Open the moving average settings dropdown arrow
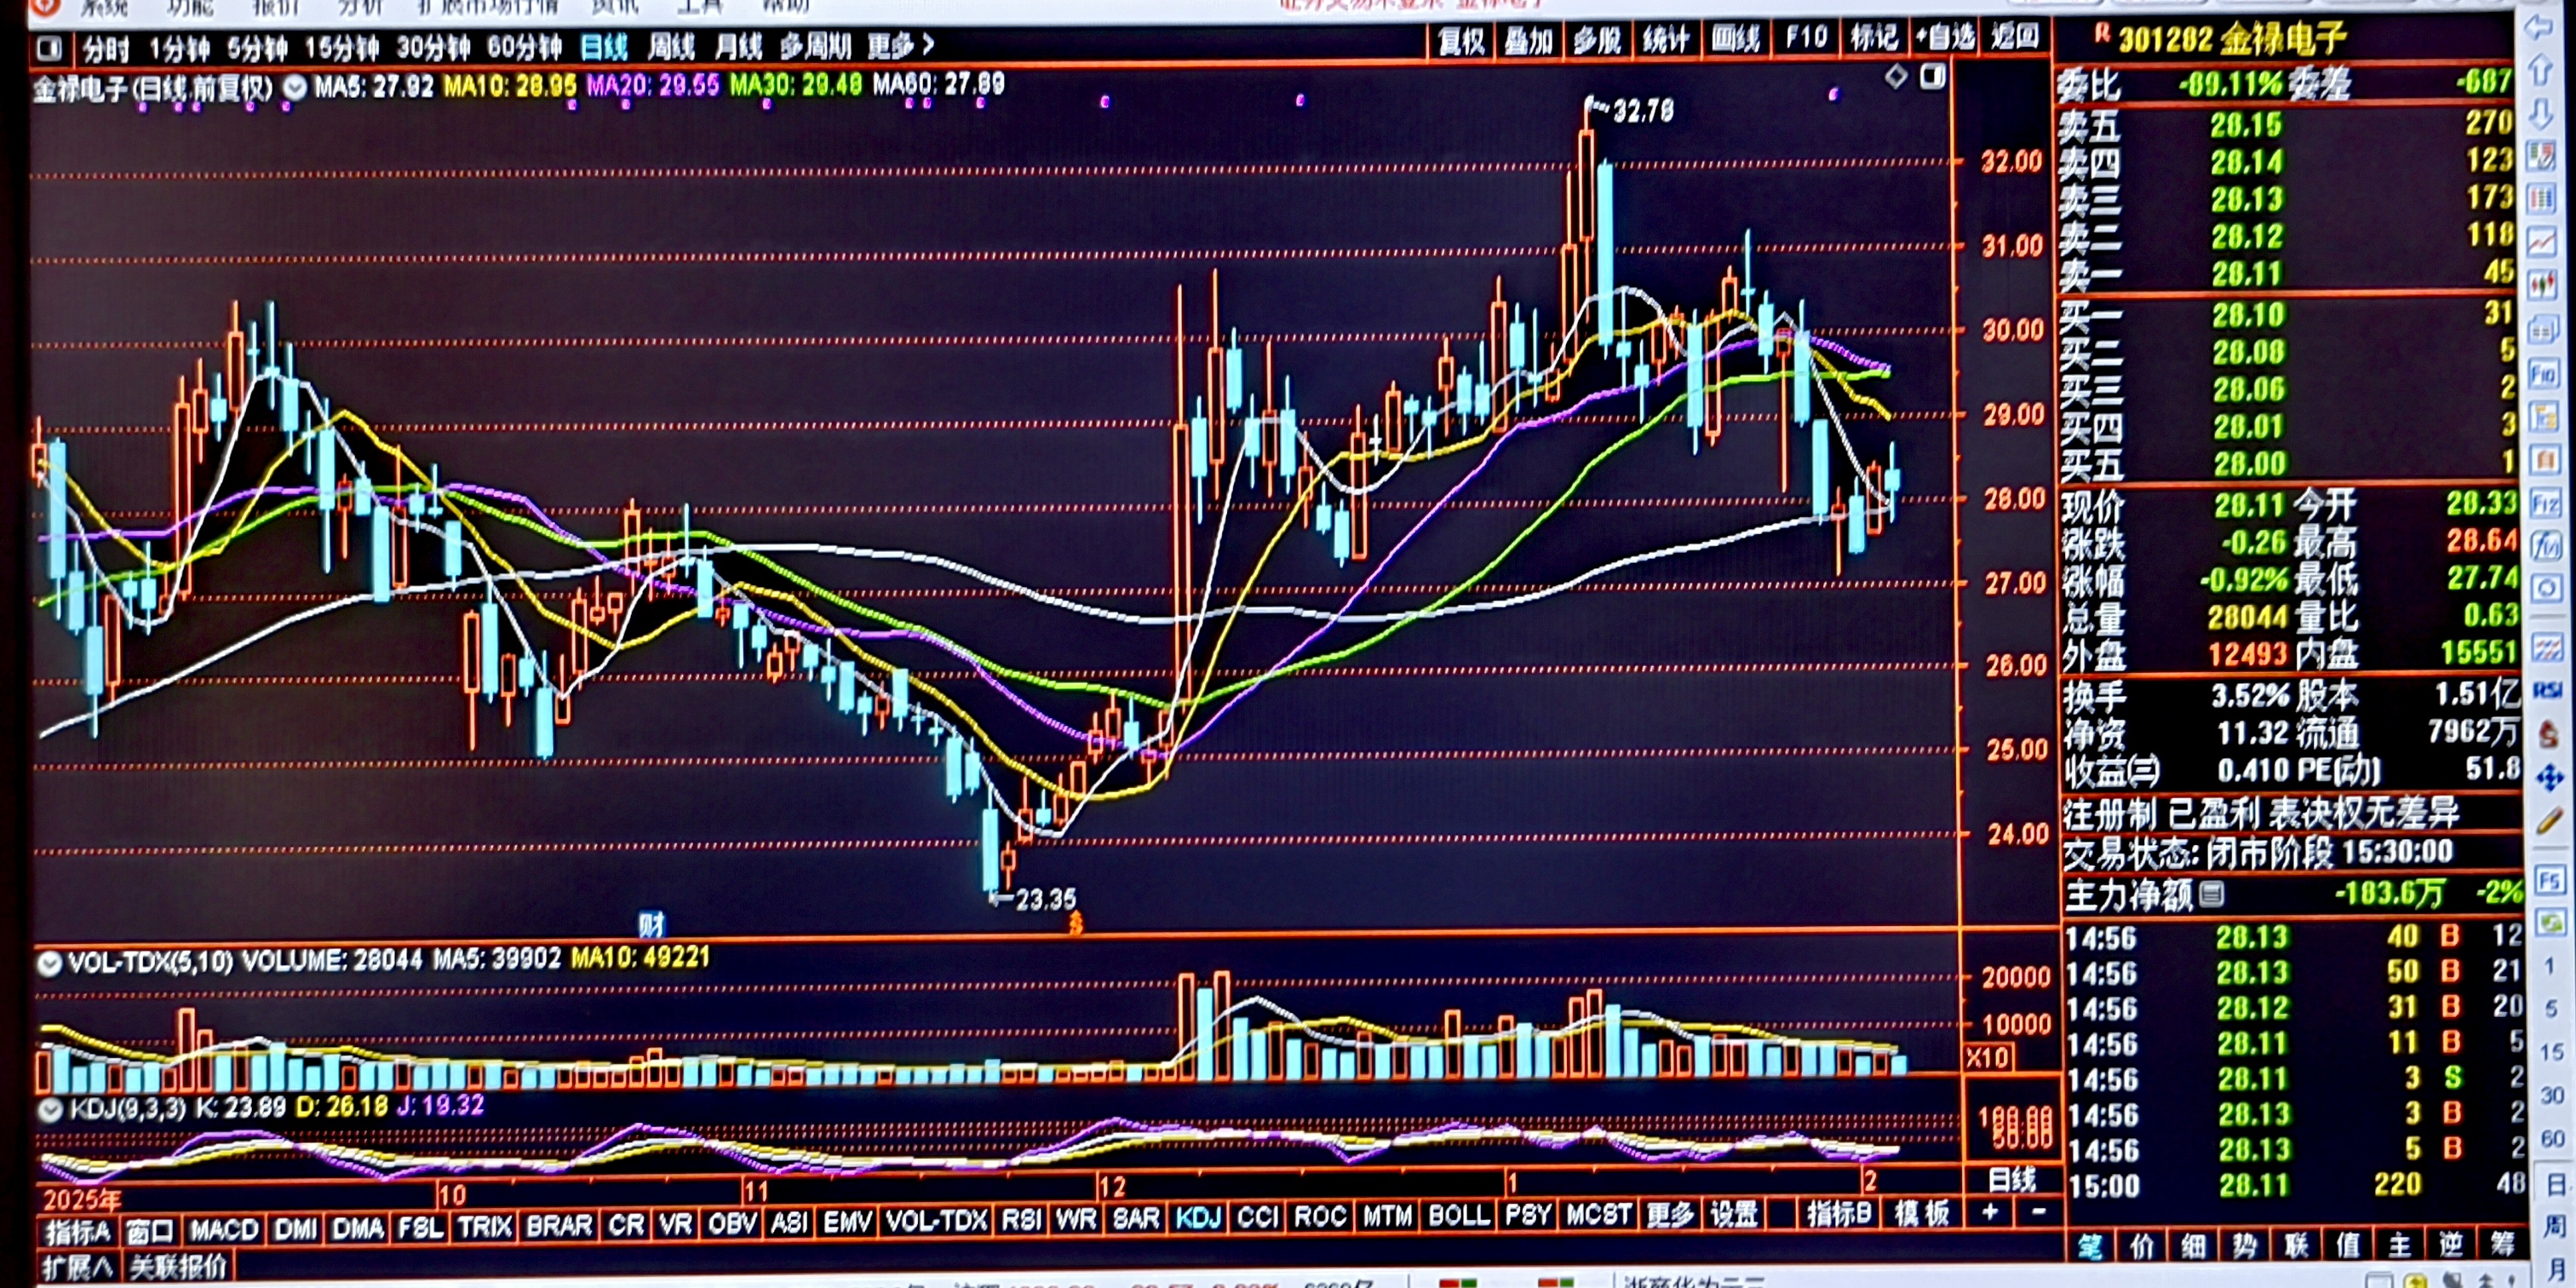2576x1288 pixels. point(294,87)
